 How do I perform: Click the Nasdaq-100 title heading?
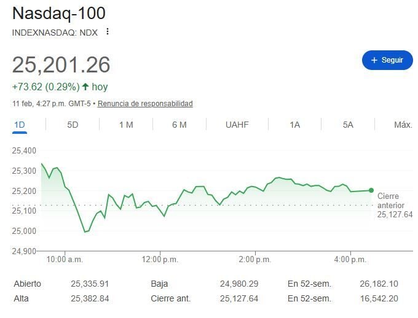click(x=59, y=13)
